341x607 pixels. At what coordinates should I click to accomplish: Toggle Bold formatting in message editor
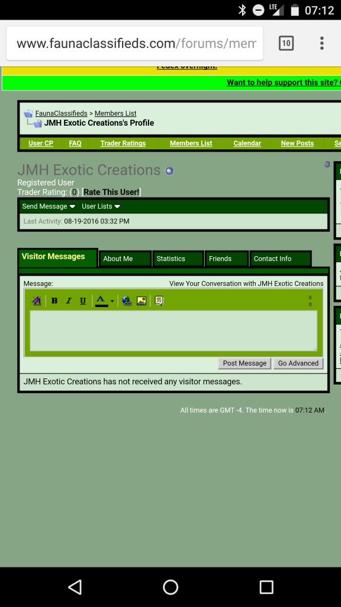coord(54,301)
